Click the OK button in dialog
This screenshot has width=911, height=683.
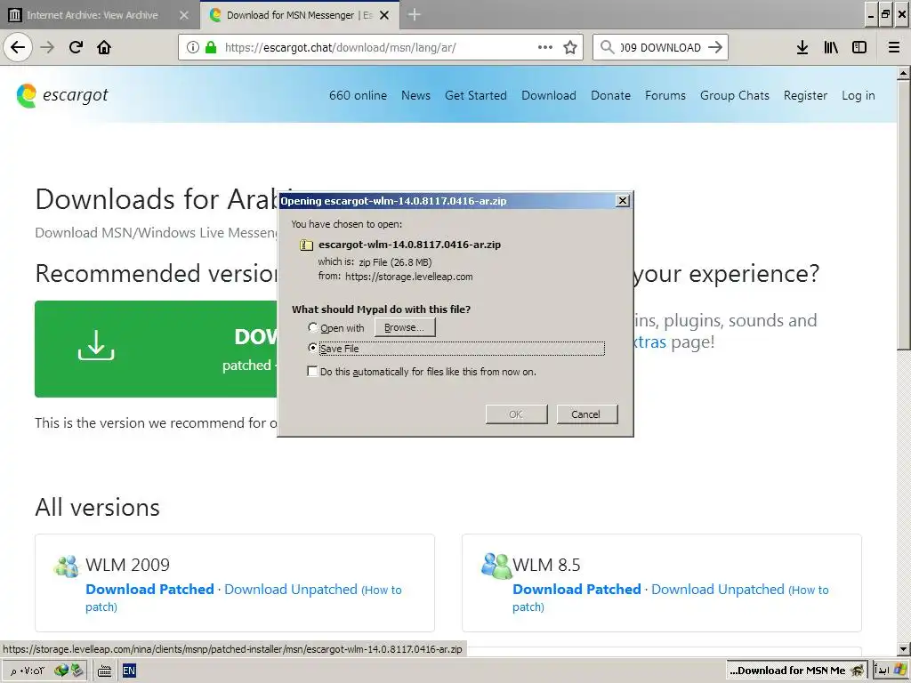point(516,414)
